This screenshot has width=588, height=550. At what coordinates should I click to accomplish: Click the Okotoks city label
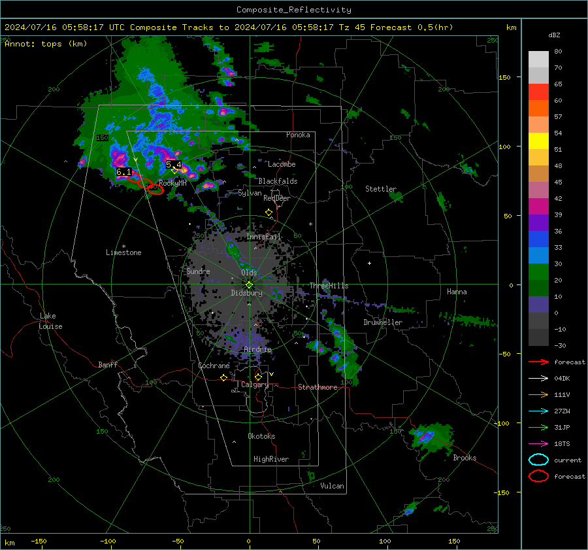[x=261, y=436]
